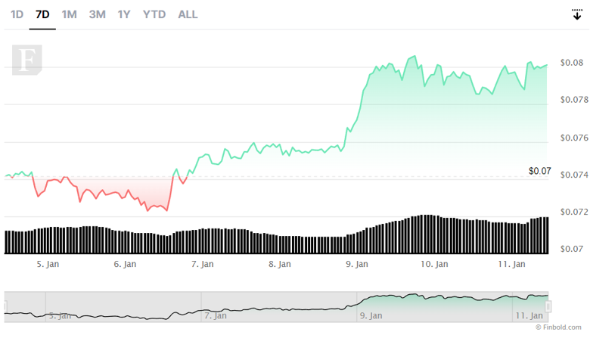Grab the left navigator range handle
Viewport: 590px width, 338px height.
tap(5, 306)
